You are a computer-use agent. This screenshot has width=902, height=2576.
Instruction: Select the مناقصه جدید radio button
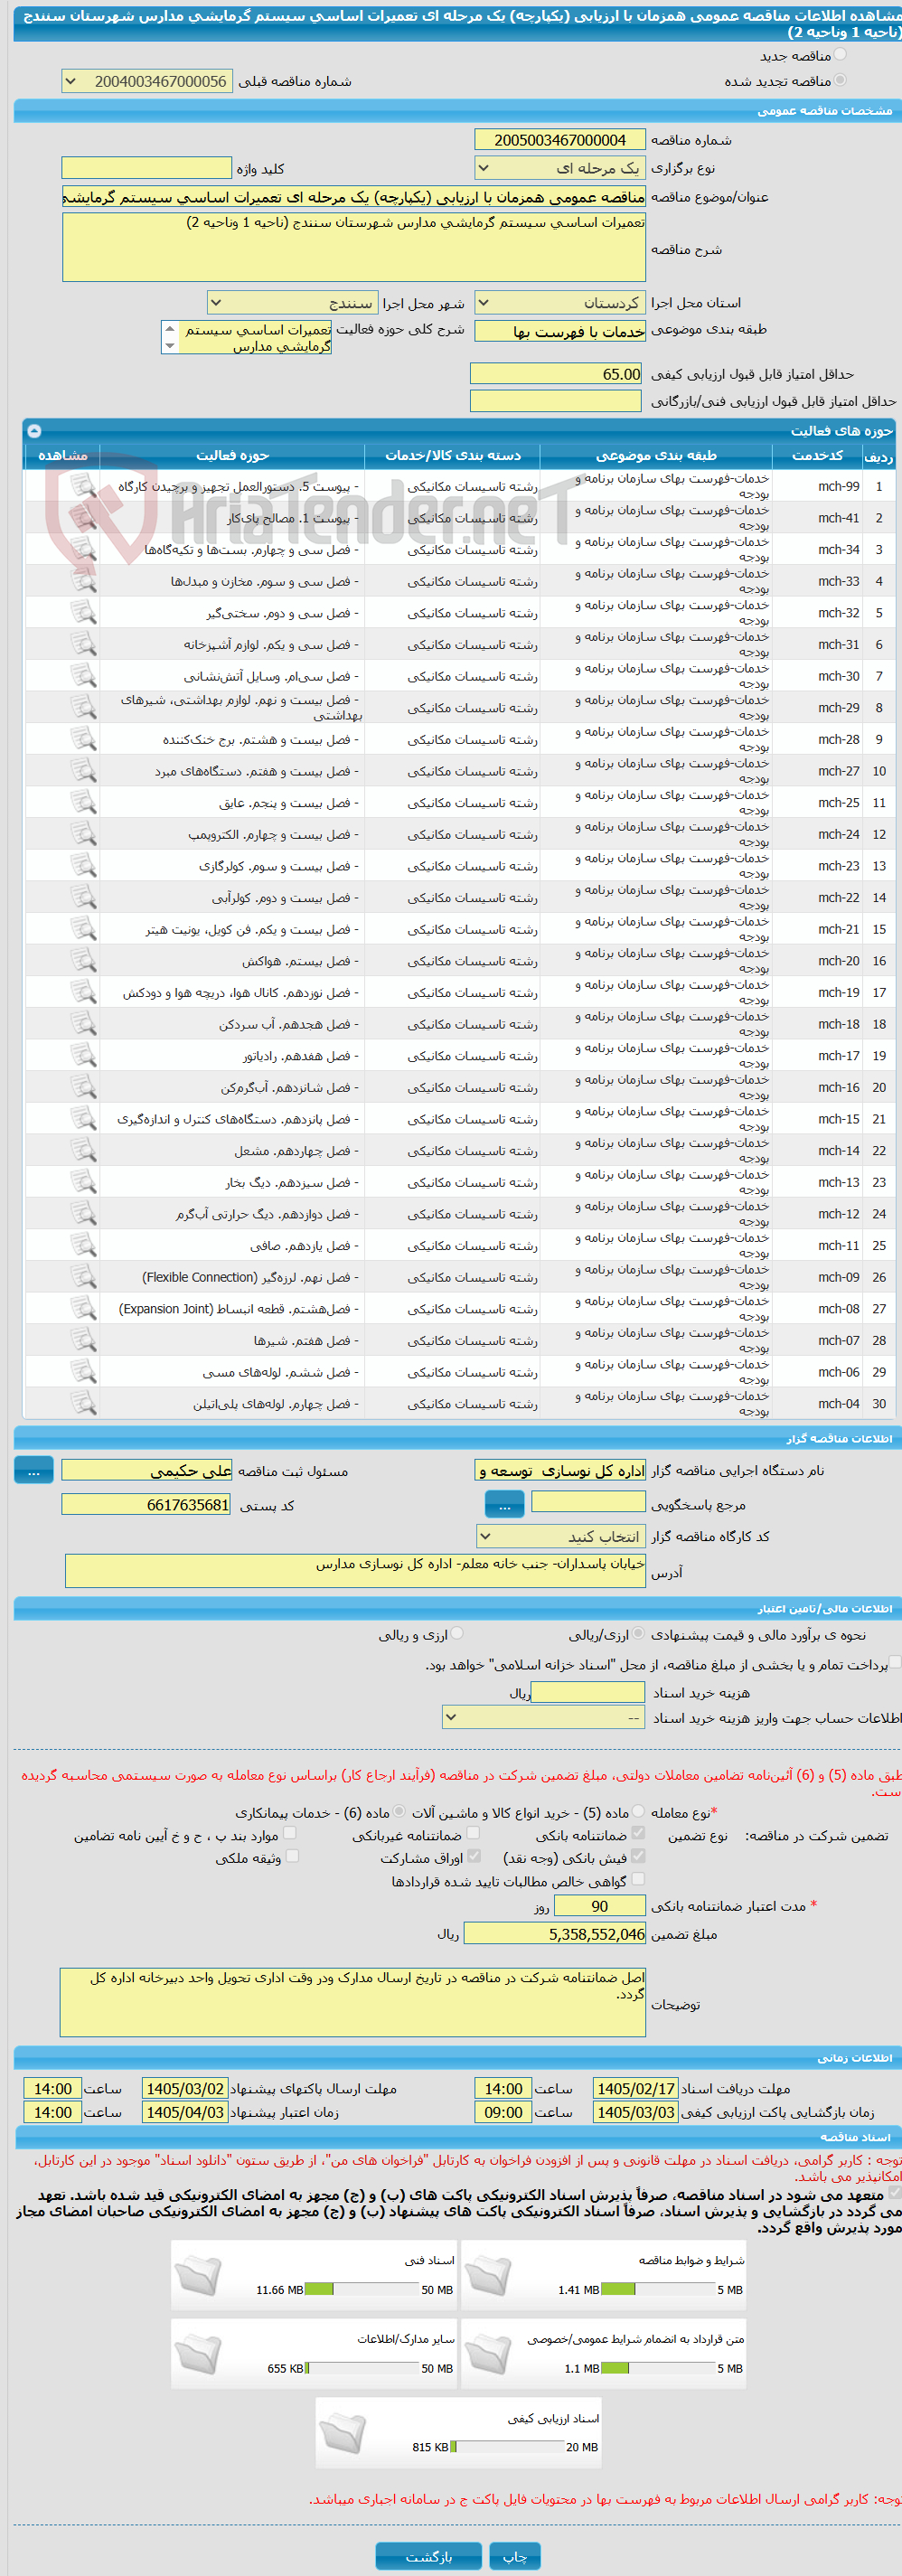840,54
